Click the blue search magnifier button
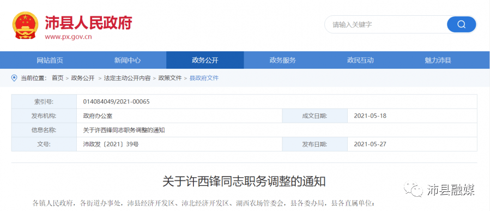The width and height of the screenshot is (490, 211). tap(461, 25)
